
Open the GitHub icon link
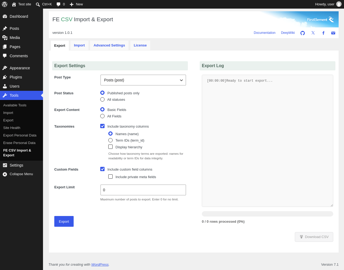click(303, 33)
